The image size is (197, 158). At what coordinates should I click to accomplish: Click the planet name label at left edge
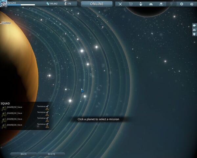5,23
